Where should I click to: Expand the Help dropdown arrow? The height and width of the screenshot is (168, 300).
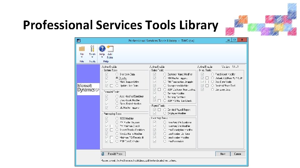click(x=102, y=57)
